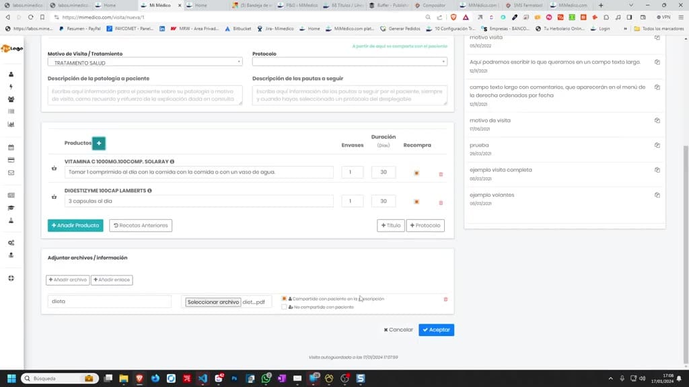Switch to the Mi Médico browser tab
This screenshot has height=387, width=689.
(x=160, y=5)
